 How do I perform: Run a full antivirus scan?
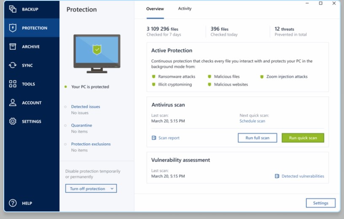click(257, 138)
